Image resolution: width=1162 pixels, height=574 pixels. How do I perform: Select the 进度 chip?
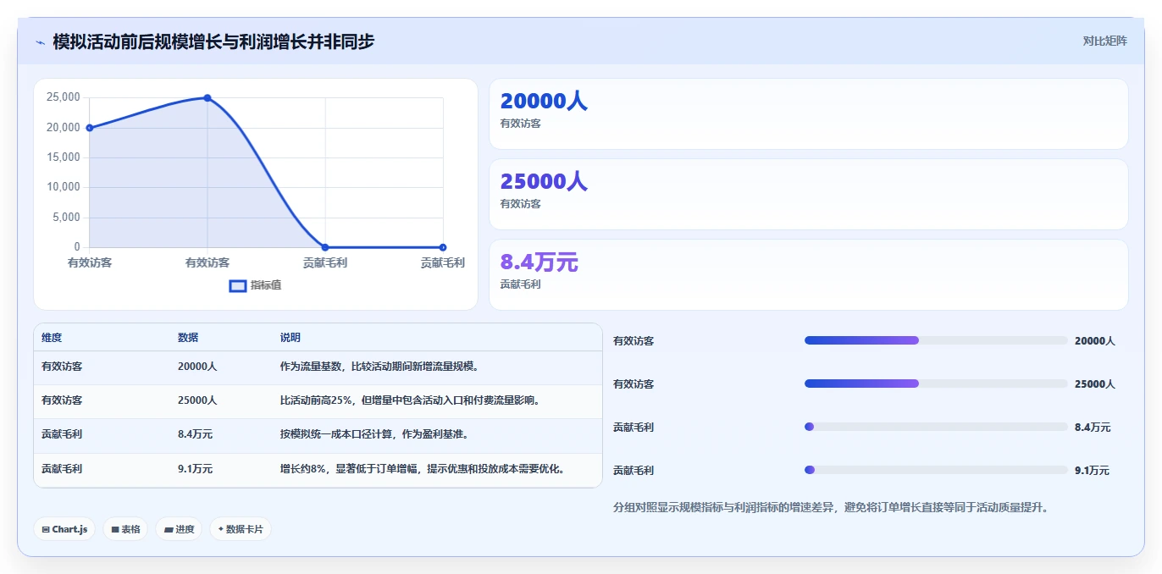(x=179, y=529)
